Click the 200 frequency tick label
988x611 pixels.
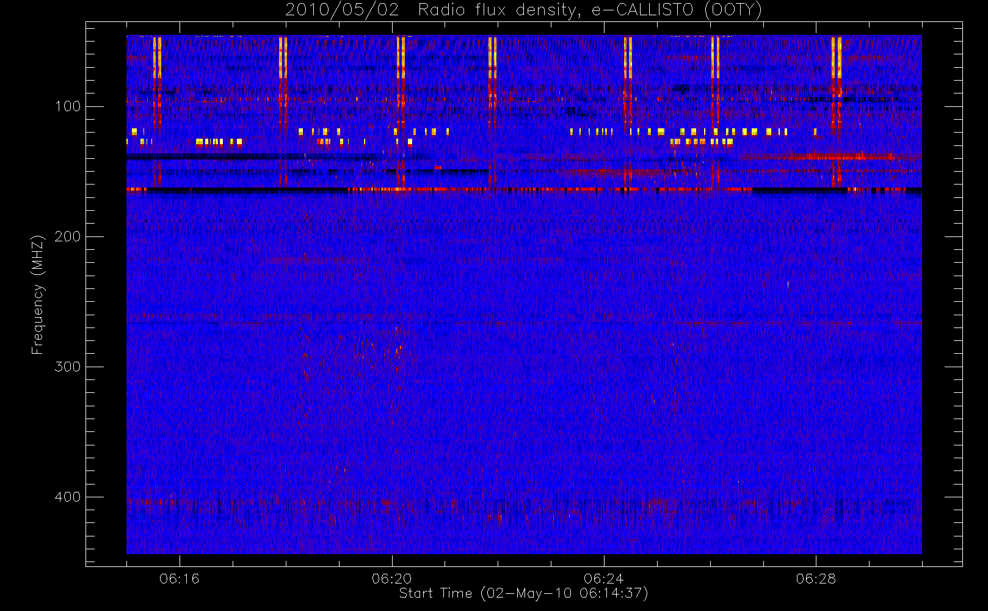[68, 236]
